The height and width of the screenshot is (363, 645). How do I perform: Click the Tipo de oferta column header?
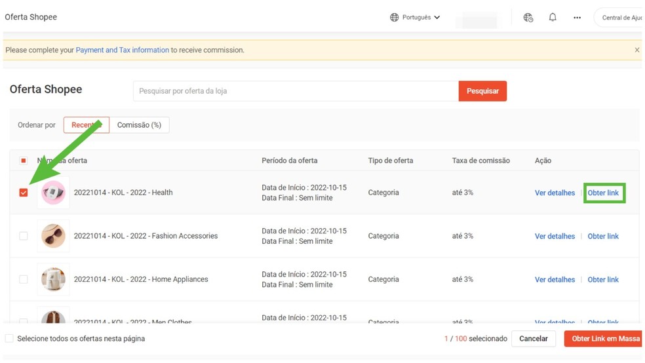[x=391, y=161]
